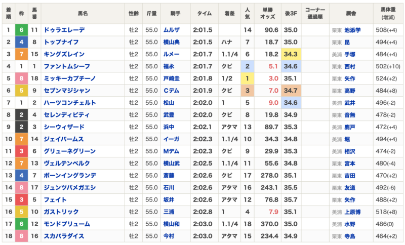Click green frame number 6 badge of ドゥラエレーデ
Viewport: 405px width, 245px height.
pyautogui.click(x=21, y=30)
